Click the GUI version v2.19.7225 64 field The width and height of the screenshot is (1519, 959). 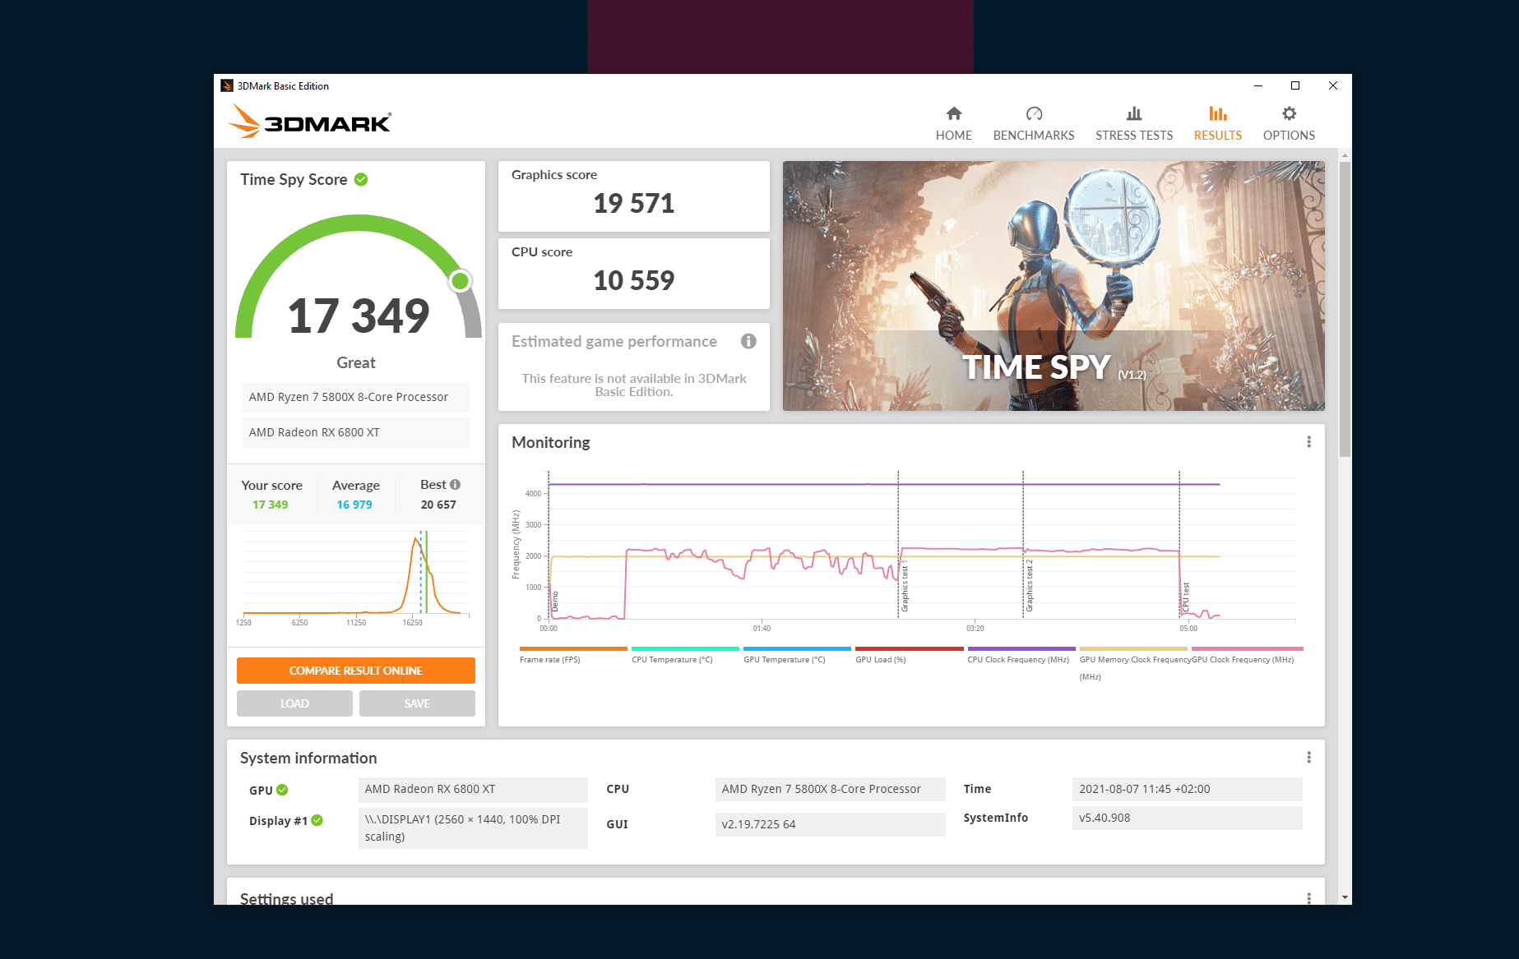[x=831, y=824]
